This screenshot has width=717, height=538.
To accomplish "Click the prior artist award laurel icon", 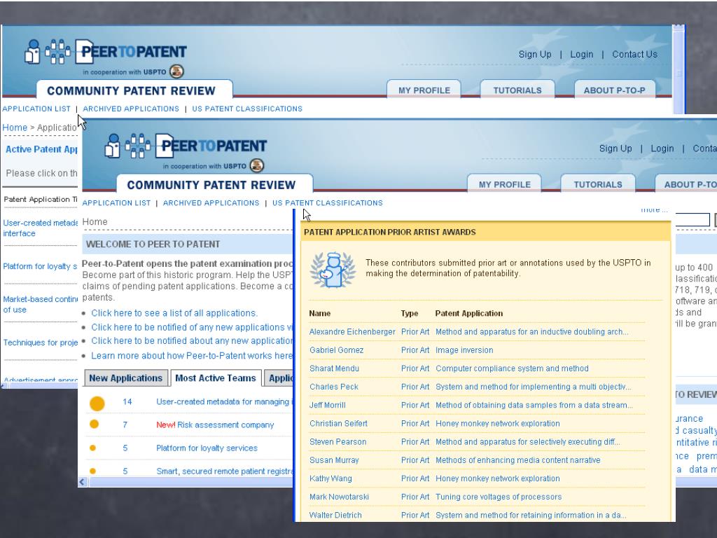I will [x=333, y=270].
